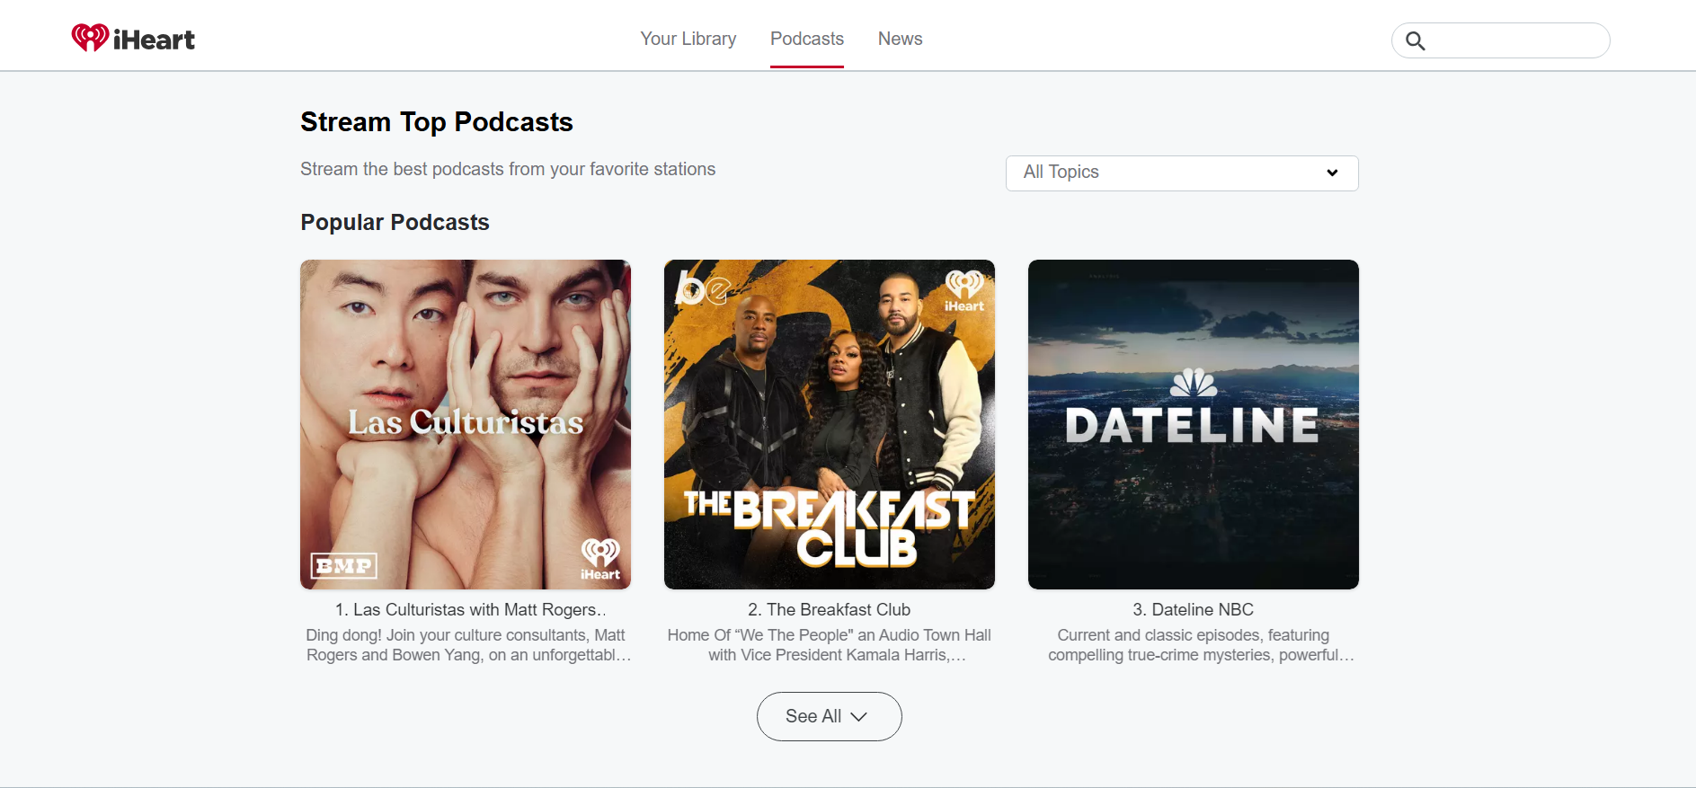Click the magnifying glass search icon
1696x788 pixels.
1415,41
